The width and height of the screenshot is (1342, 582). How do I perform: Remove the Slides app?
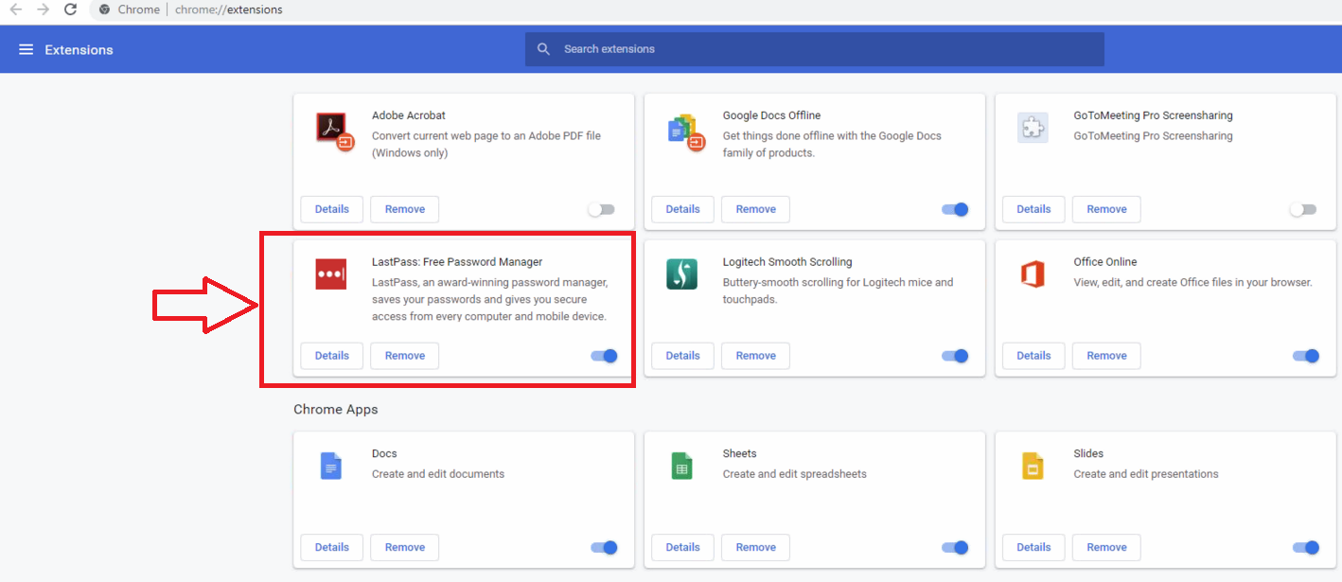(x=1106, y=547)
